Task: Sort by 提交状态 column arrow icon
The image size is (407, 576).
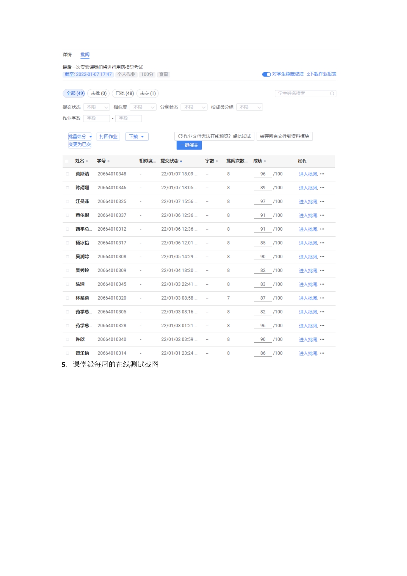Action: pyautogui.click(x=181, y=161)
